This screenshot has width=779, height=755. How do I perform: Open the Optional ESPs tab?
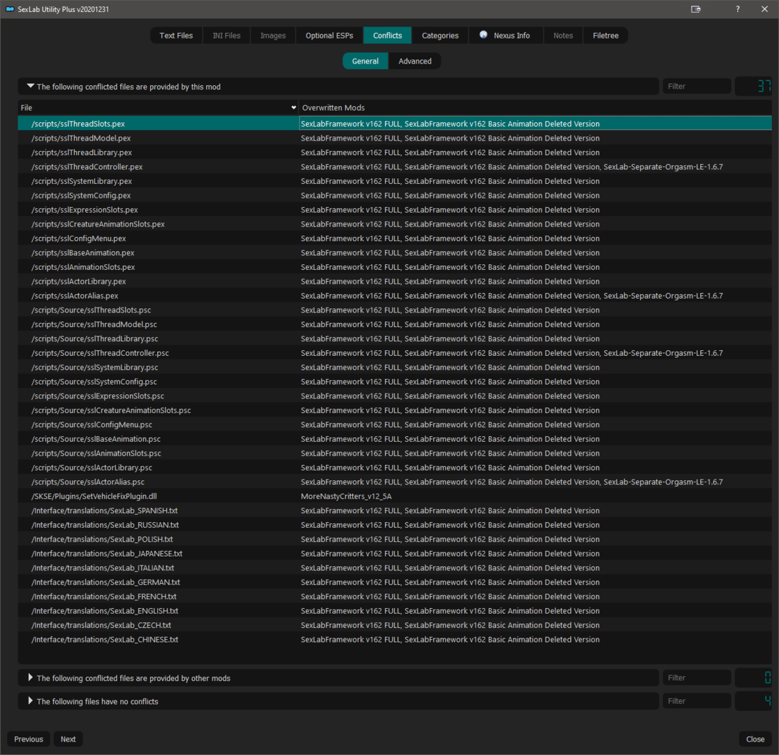click(329, 35)
